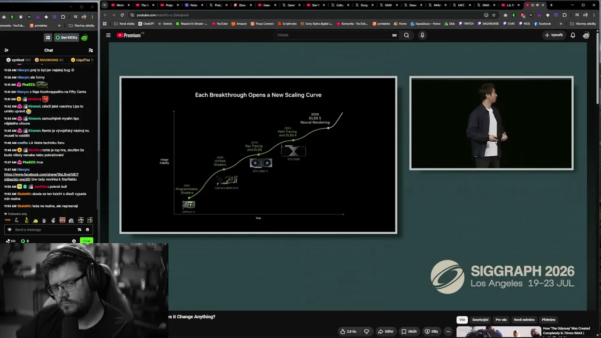Start voice search with the microphone icon

click(x=422, y=35)
